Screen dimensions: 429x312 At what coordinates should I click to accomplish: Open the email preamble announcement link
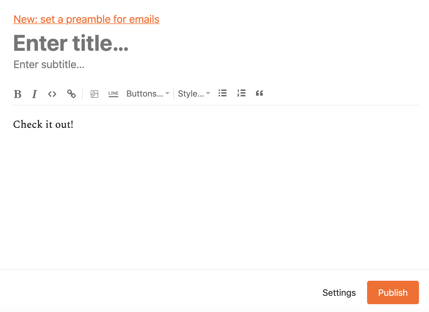(x=86, y=19)
